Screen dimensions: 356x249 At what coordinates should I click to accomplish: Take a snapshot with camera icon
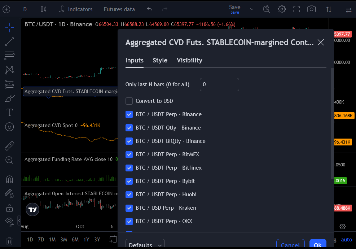coord(311,9)
